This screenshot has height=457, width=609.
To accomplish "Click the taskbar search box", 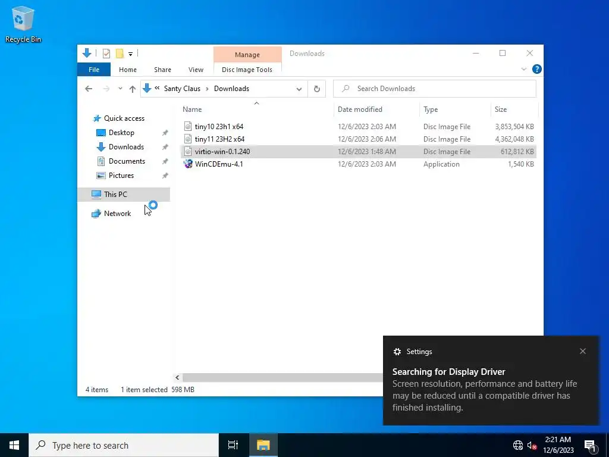I will (x=124, y=445).
